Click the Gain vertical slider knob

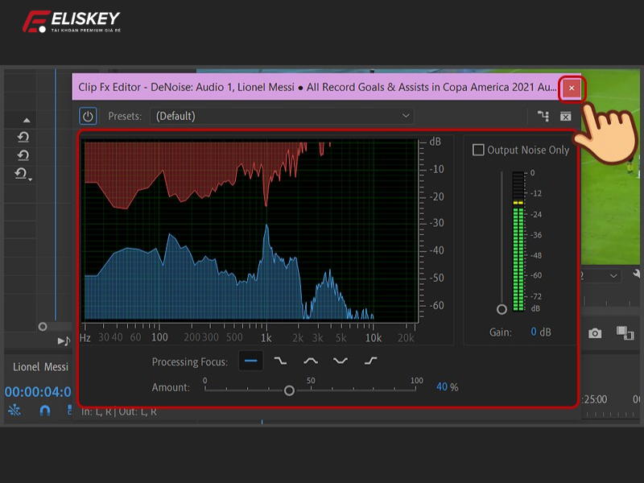click(x=502, y=309)
